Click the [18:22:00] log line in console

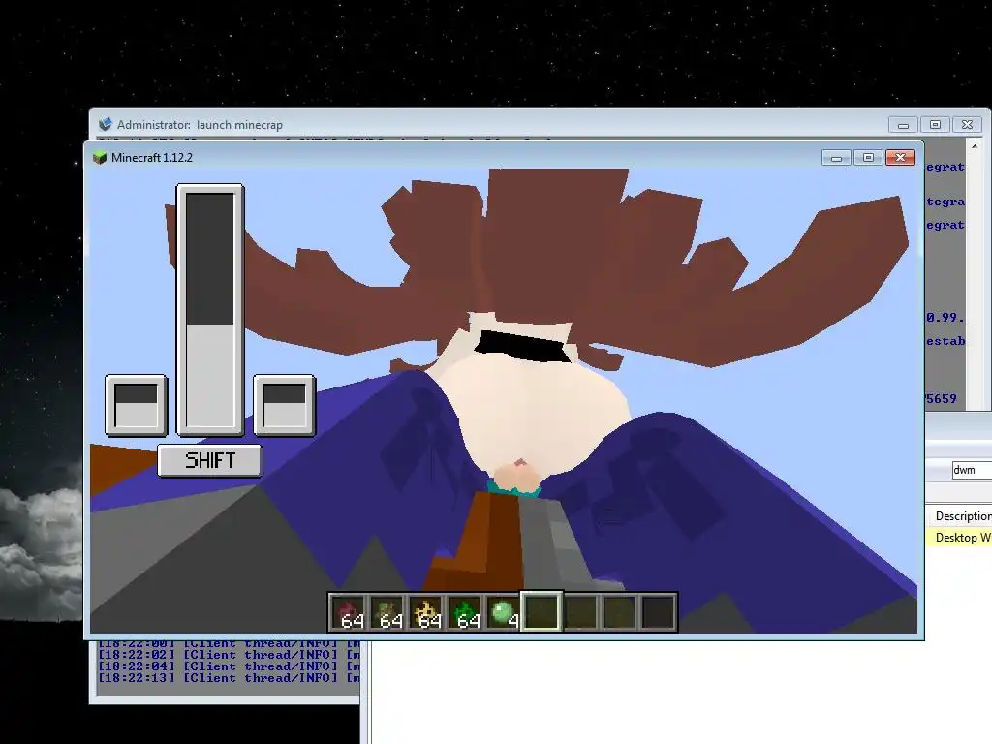(x=229, y=644)
